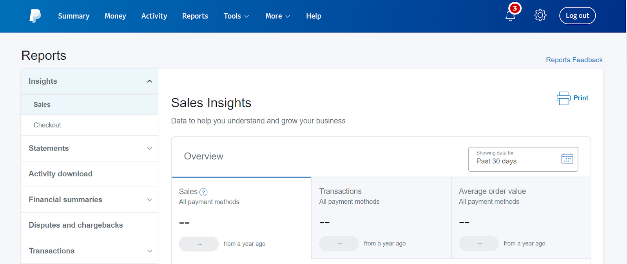627x264 pixels.
Task: Open the Activity nav item
Action: [x=154, y=16]
